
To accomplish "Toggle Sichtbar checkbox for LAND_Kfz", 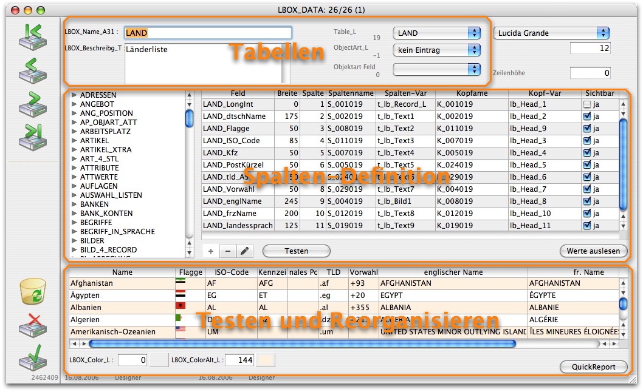I will pos(587,153).
